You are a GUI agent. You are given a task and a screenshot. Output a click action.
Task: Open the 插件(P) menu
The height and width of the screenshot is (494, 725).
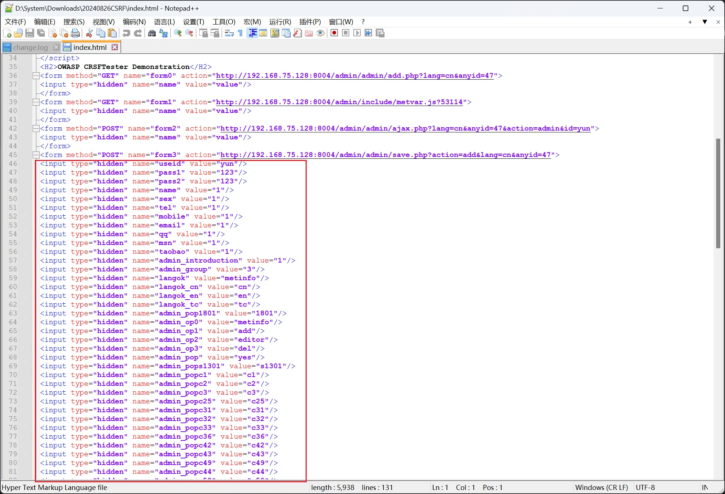(x=310, y=22)
